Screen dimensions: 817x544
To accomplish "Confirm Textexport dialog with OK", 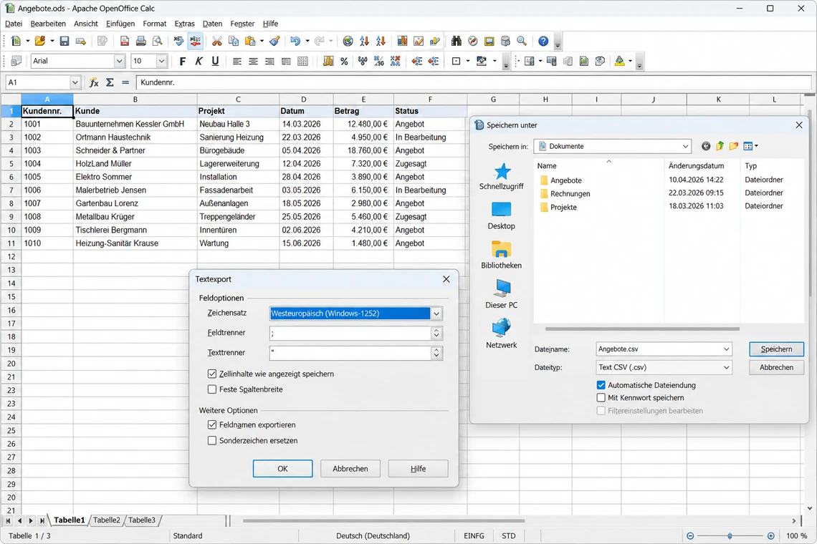I will [x=282, y=469].
